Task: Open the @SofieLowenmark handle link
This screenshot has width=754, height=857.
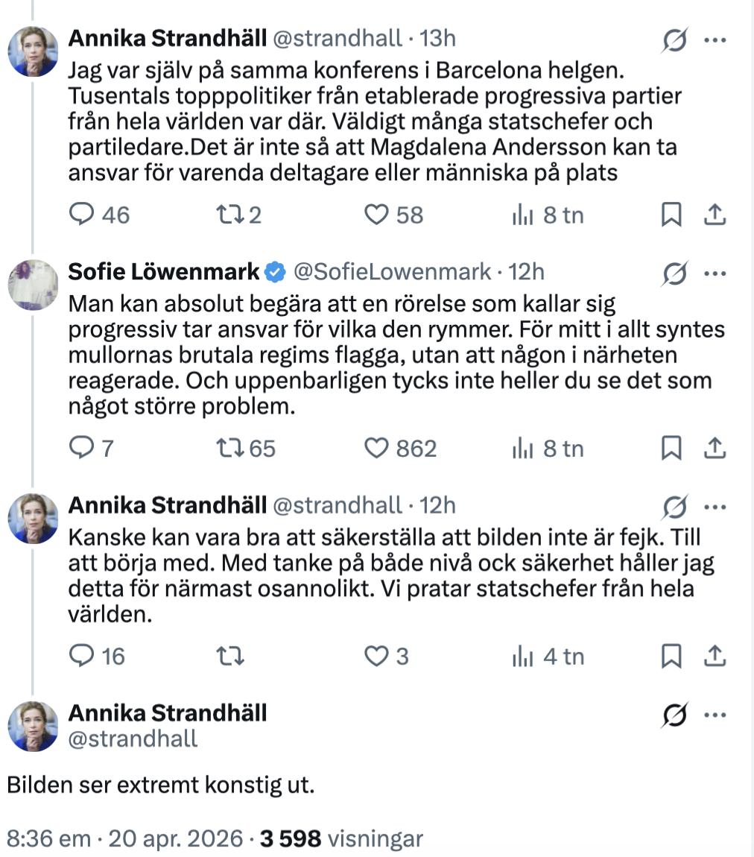Action: pyautogui.click(x=393, y=273)
